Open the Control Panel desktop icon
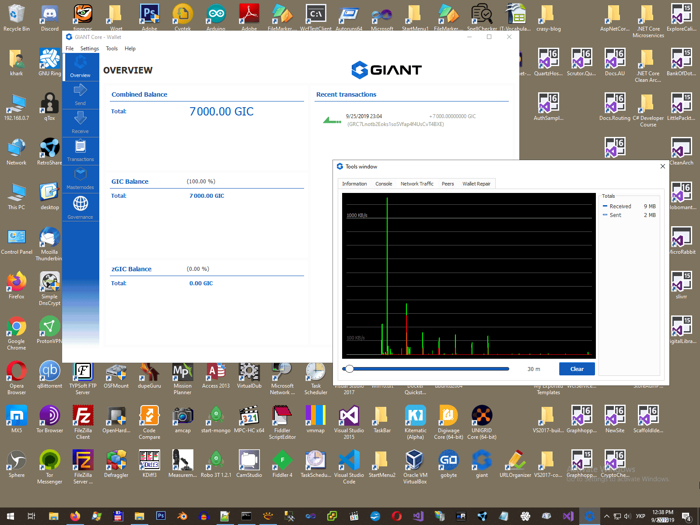 (x=17, y=241)
